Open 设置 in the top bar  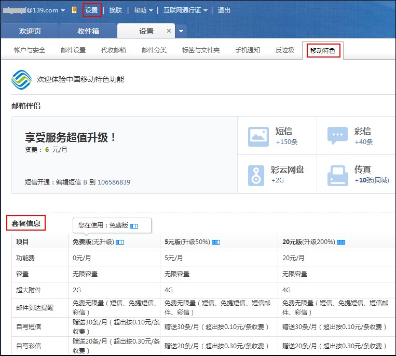[91, 10]
